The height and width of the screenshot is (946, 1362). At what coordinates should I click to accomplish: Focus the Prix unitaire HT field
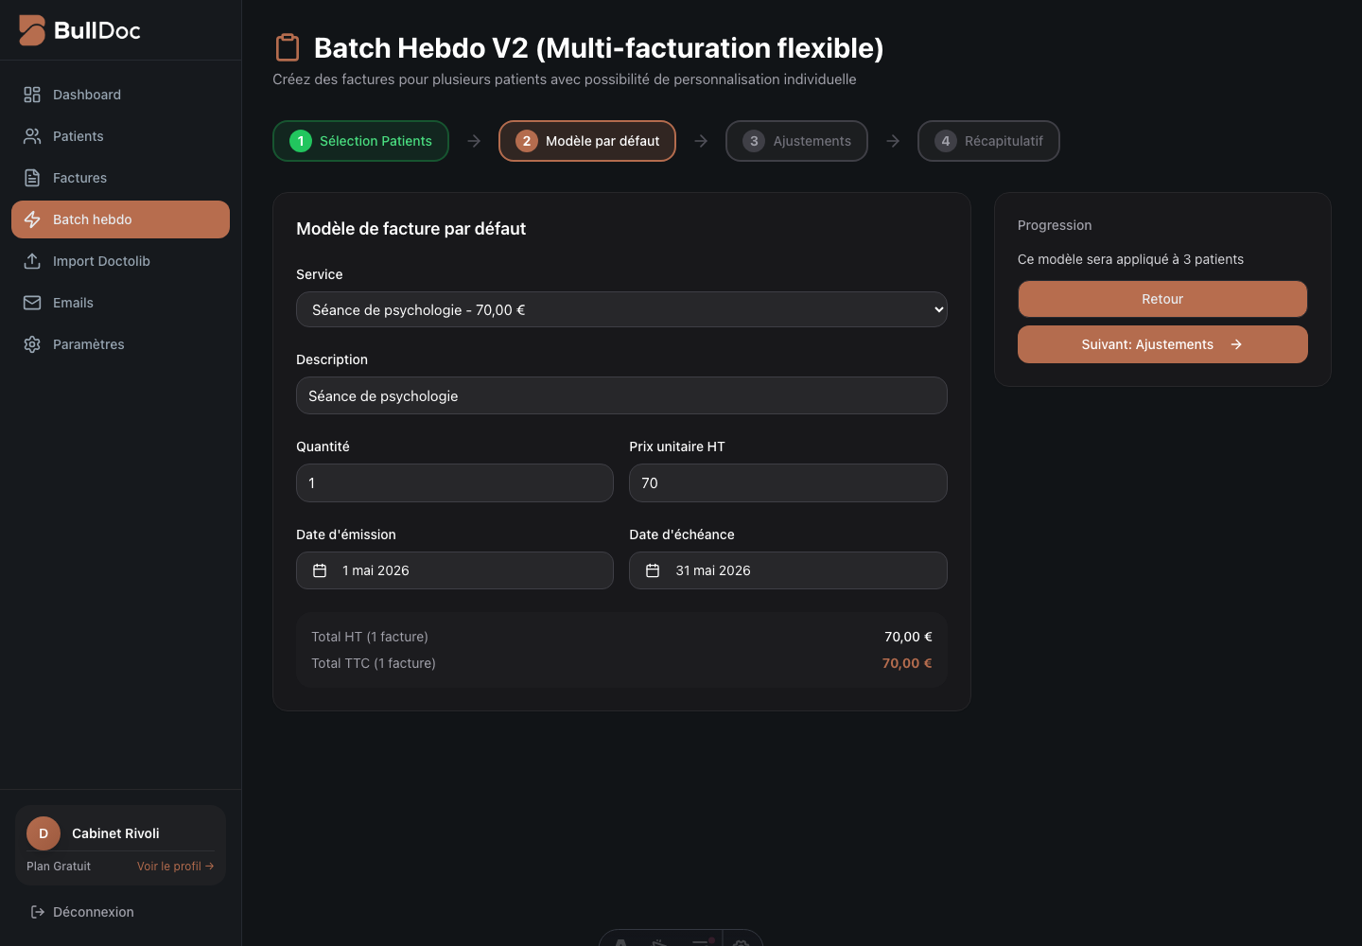coord(788,482)
